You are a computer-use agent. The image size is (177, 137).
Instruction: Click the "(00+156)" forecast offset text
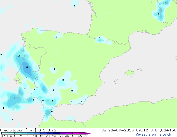click(168, 130)
